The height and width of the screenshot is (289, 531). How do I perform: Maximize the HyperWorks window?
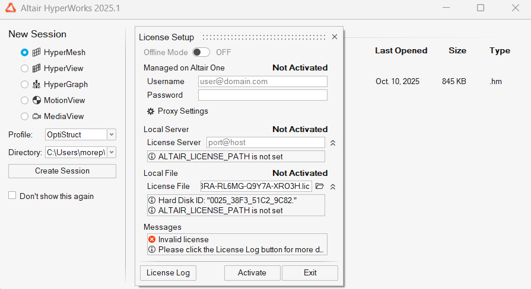(480, 8)
